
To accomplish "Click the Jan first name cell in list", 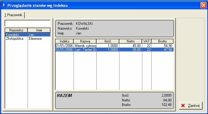I will (32, 35).
